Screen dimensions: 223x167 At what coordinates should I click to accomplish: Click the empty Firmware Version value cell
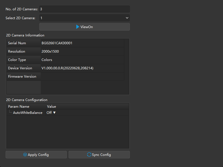point(82,77)
